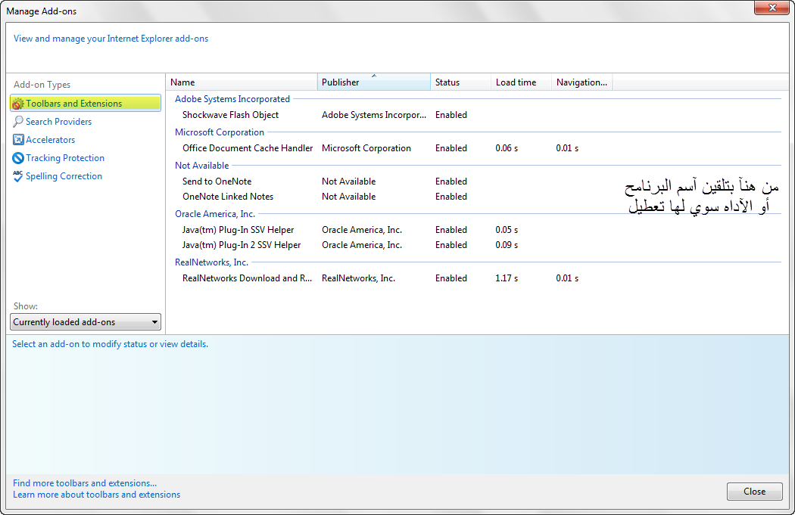Select Java(tm) Plug-In SSV Helper row
Image resolution: width=795 pixels, height=515 pixels.
(x=238, y=230)
